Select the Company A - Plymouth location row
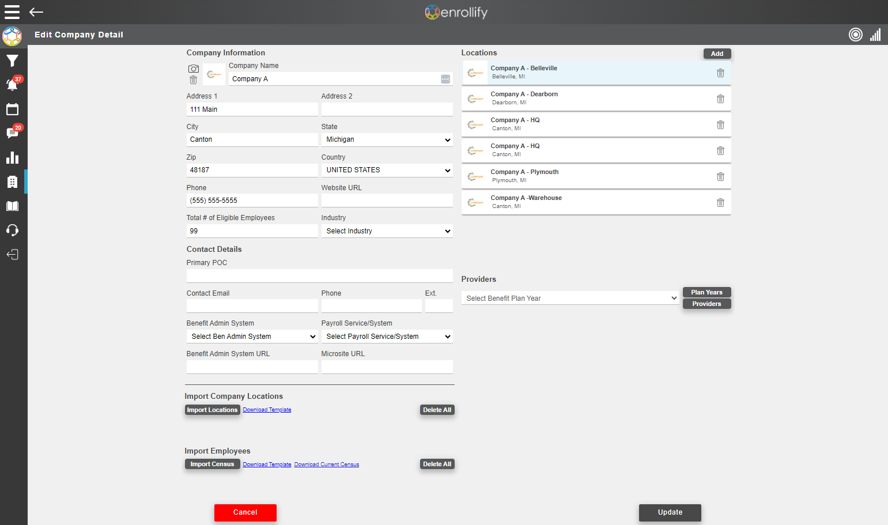 coord(596,176)
